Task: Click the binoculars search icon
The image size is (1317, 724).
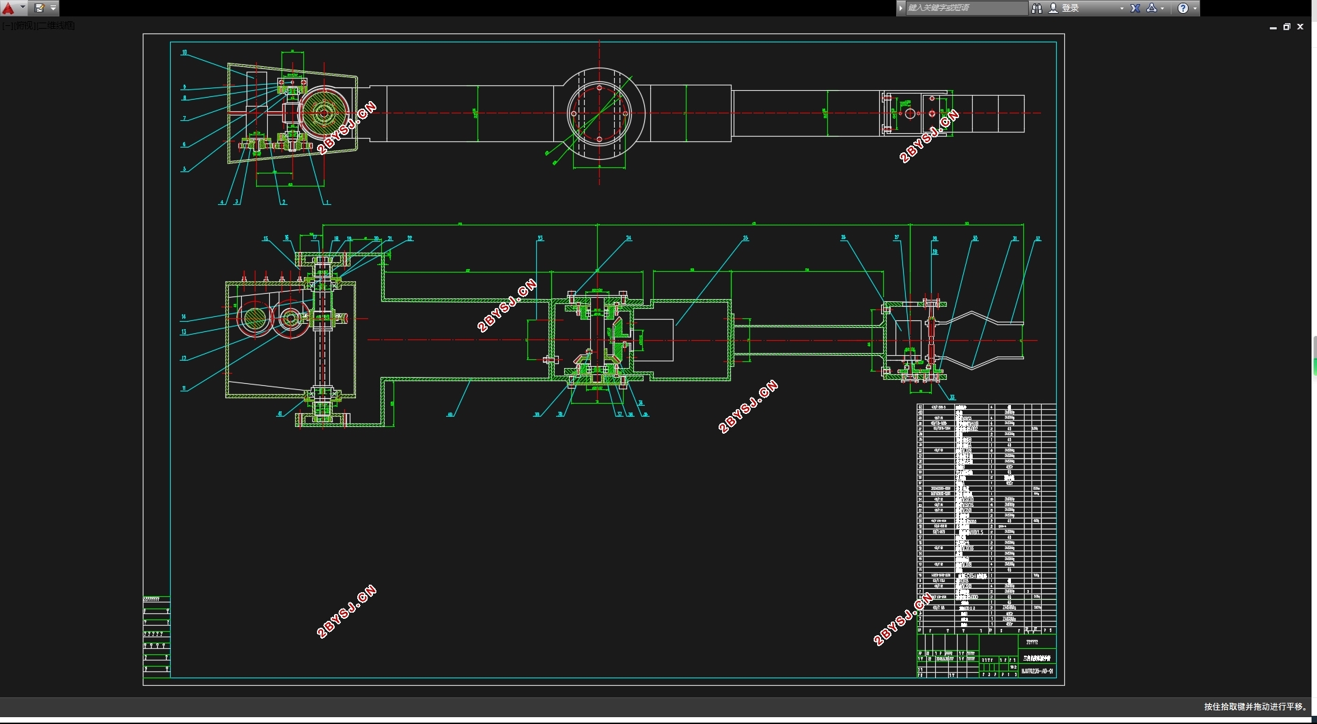Action: [1036, 8]
